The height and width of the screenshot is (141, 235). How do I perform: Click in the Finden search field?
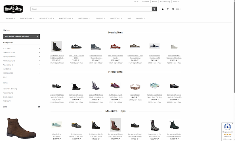tap(91, 9)
